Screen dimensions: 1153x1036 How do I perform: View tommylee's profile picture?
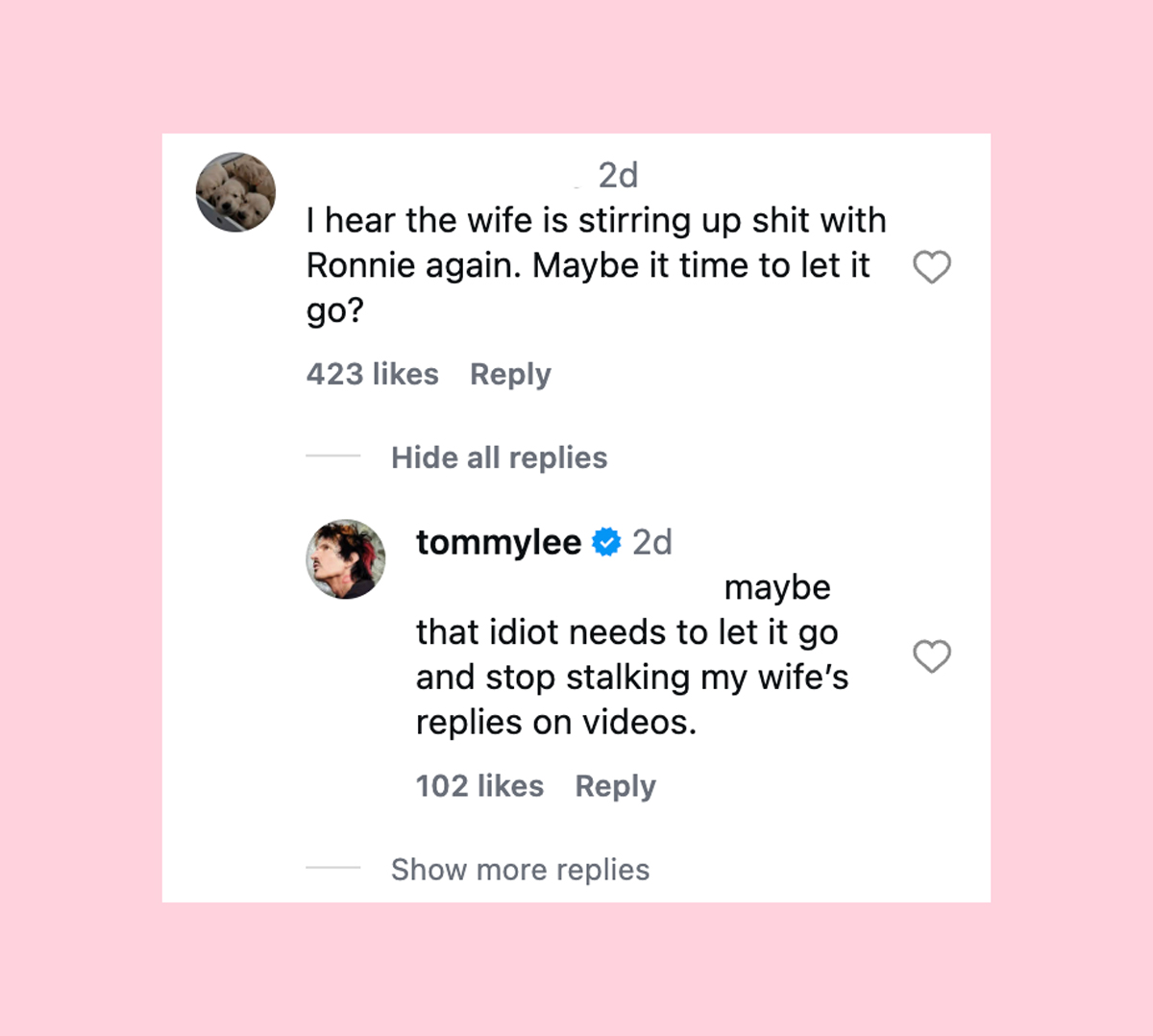[345, 558]
